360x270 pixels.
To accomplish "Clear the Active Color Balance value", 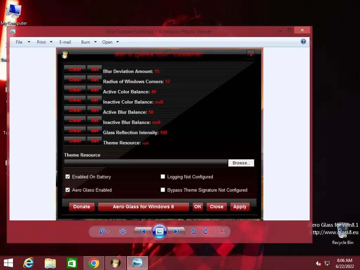I will click(75, 90).
